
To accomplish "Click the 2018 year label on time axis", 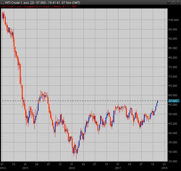I will coord(164,168).
